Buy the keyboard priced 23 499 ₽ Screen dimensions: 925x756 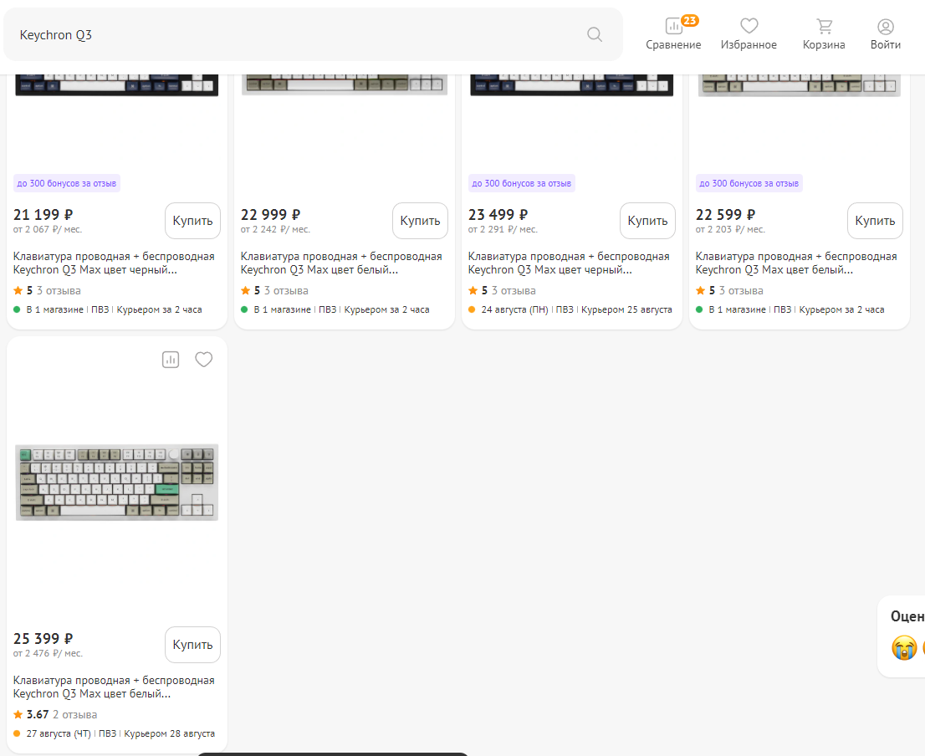[x=647, y=221]
